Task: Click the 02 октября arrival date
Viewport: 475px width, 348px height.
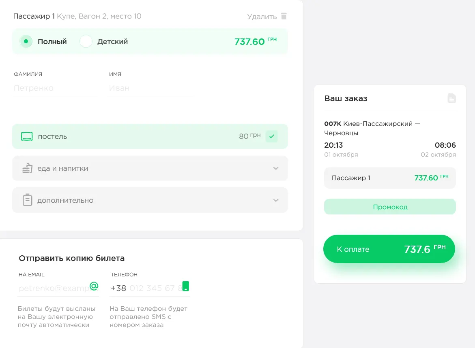Action: tap(438, 155)
